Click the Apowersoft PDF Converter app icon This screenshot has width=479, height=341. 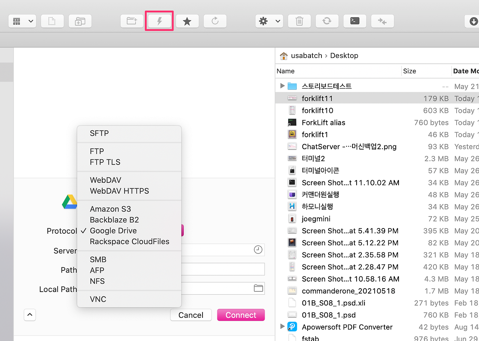[x=292, y=327]
